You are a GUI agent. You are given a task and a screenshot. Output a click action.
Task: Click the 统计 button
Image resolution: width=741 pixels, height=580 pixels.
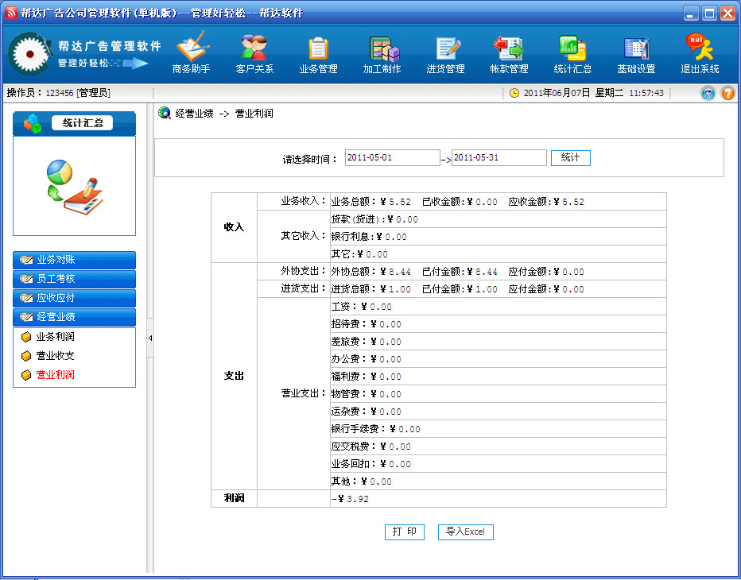pos(570,158)
